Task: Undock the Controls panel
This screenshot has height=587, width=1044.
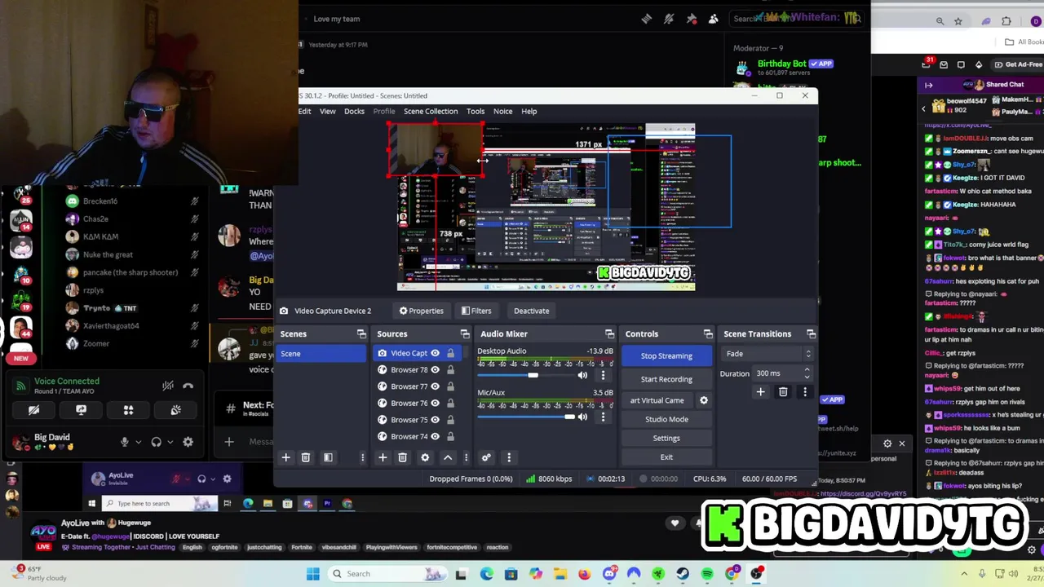Action: click(708, 334)
